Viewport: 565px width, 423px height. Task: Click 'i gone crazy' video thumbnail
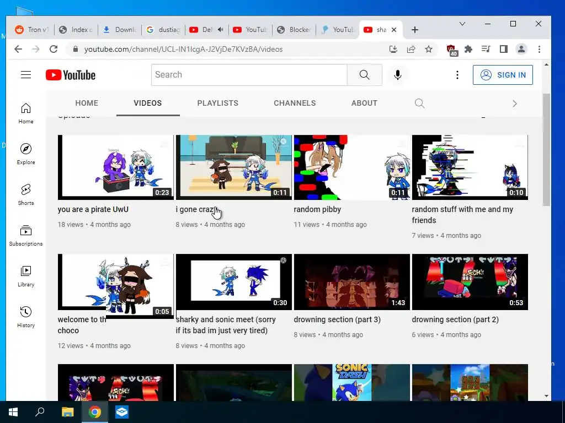pyautogui.click(x=234, y=167)
